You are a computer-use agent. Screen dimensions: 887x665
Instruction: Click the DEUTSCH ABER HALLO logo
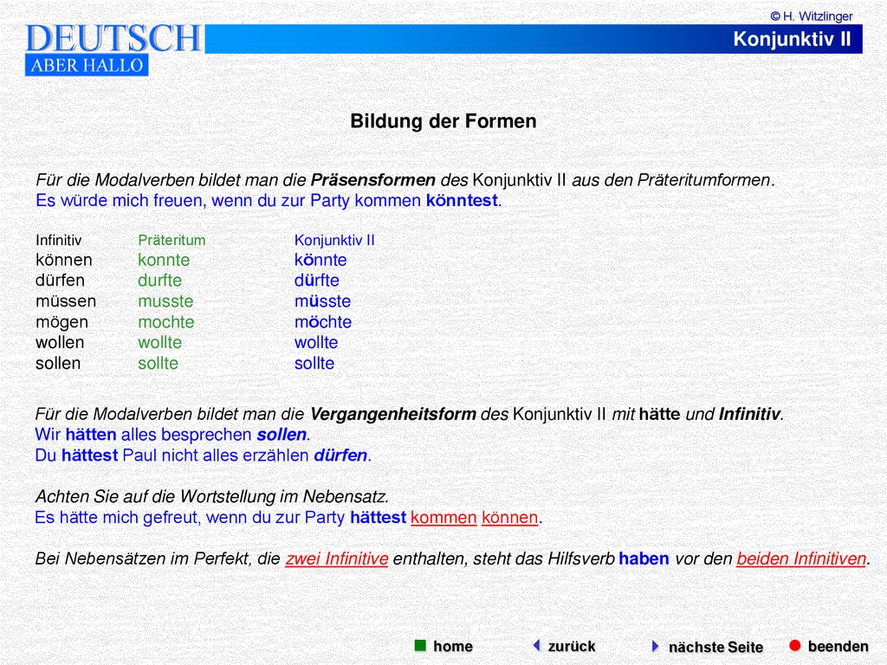coord(113,49)
